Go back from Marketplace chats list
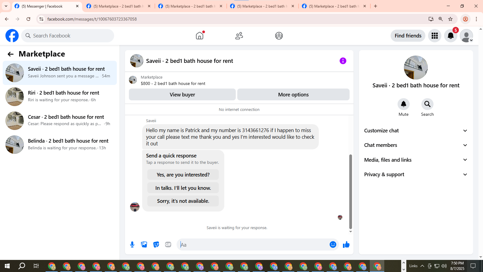This screenshot has width=483, height=272. (11, 54)
